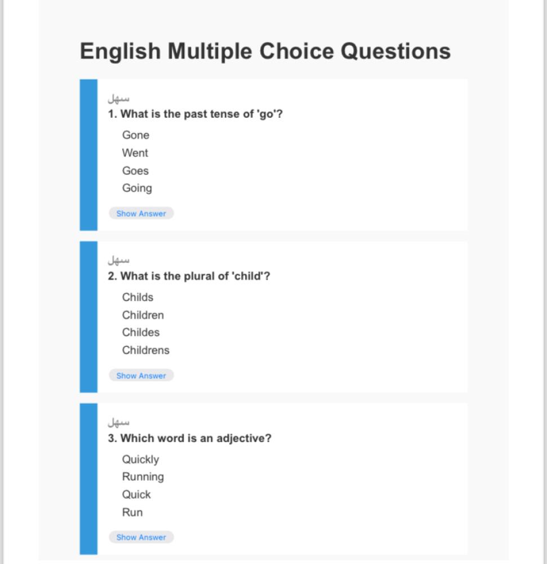Select the 'Childes' answer option
Image resolution: width=547 pixels, height=564 pixels.
[141, 332]
